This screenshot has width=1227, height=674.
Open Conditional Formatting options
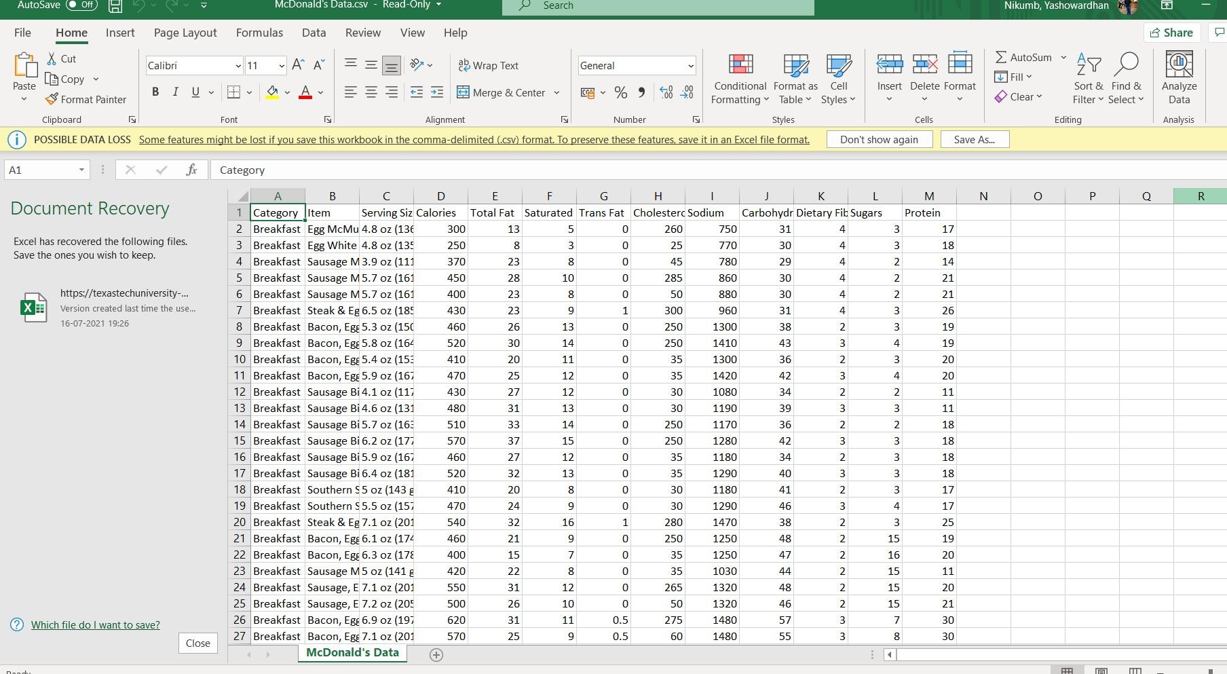point(739,78)
